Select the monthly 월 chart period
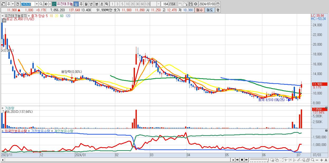This screenshot has height=163, width=329. 86,4
